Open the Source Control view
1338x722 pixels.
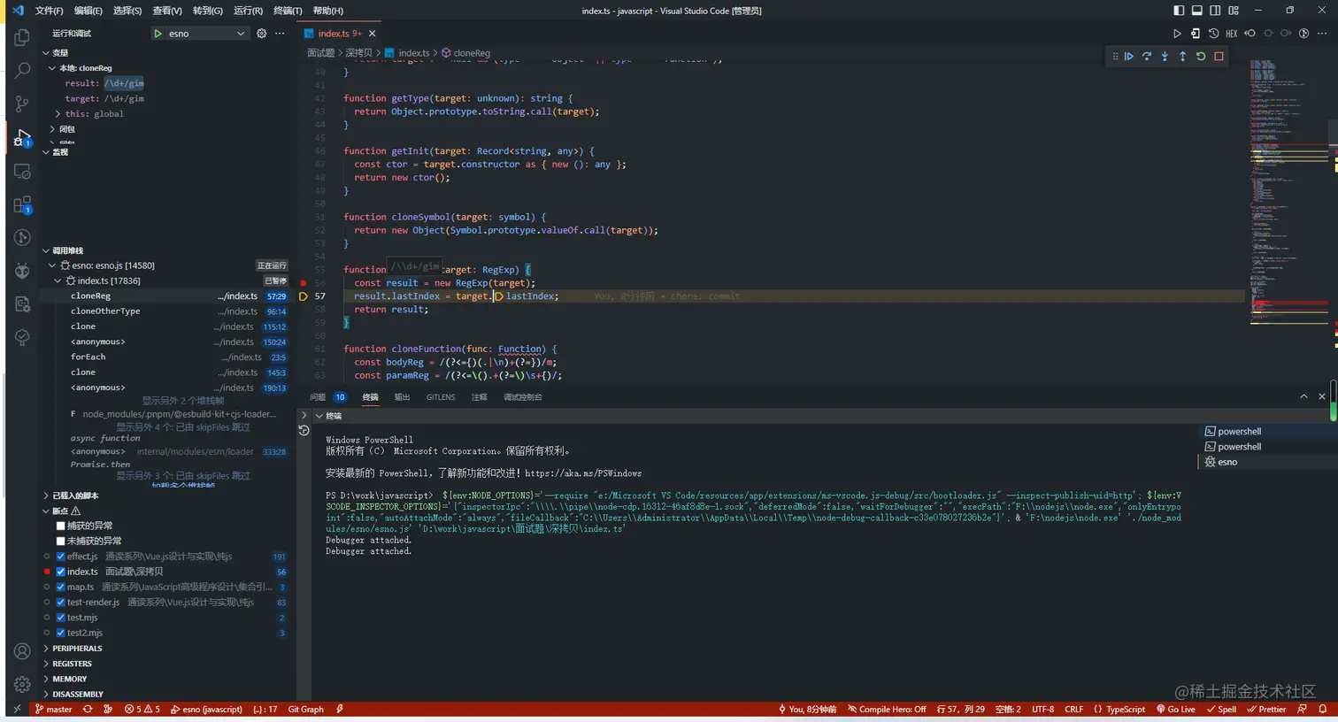tap(22, 104)
